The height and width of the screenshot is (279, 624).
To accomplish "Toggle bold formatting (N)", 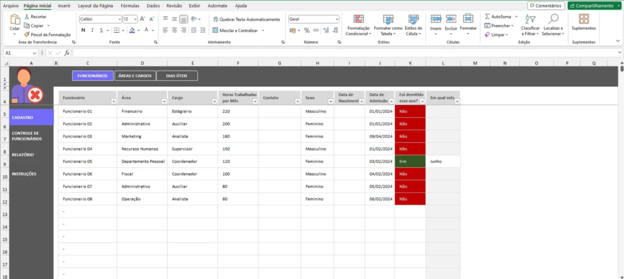I will point(83,30).
